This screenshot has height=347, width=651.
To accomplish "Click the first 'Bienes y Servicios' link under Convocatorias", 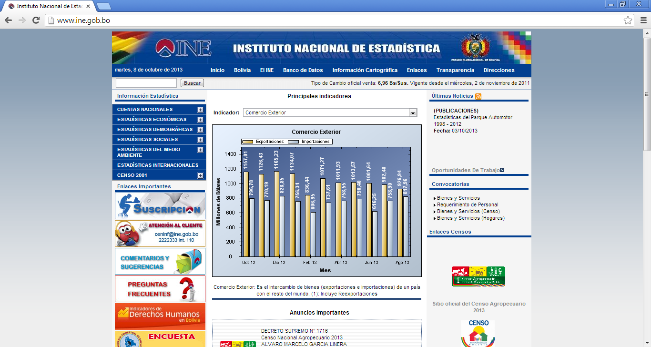I will pos(458,198).
